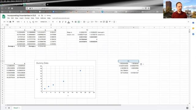The image size is (196, 110).
Task: Open the zoom 100% dropdown
Action: tap(19, 22)
